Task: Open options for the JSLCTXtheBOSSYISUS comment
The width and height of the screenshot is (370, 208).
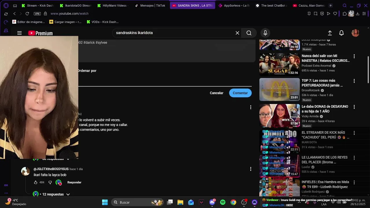Action: coord(251,169)
